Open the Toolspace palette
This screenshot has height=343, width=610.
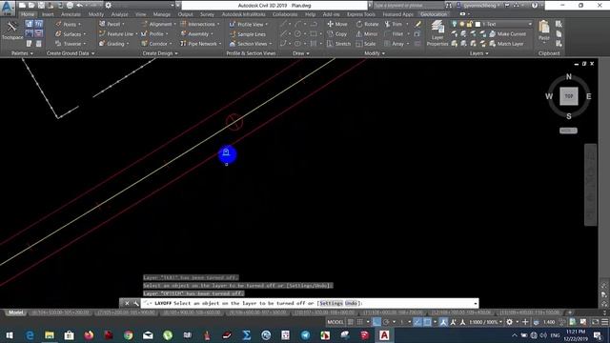(x=11, y=30)
